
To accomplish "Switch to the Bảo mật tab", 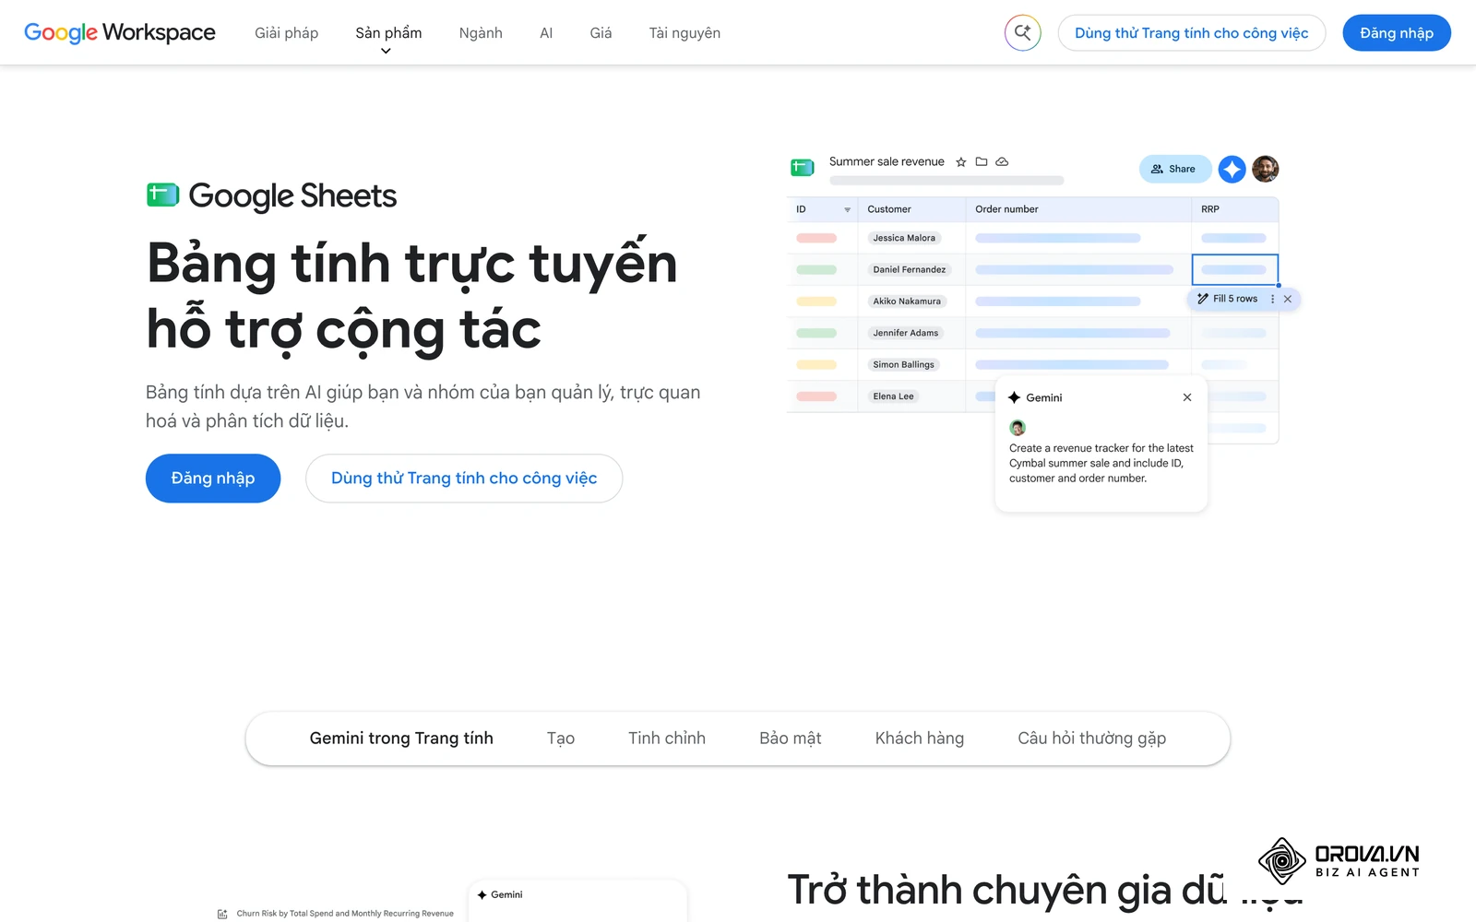I will point(791,739).
